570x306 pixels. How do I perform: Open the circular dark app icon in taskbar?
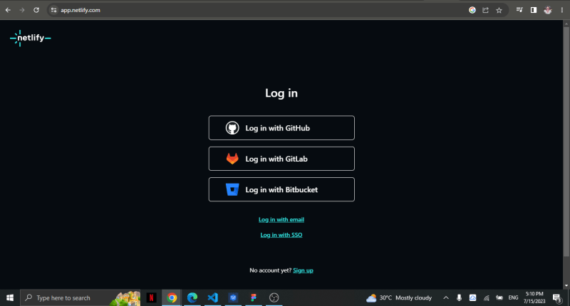(274, 297)
